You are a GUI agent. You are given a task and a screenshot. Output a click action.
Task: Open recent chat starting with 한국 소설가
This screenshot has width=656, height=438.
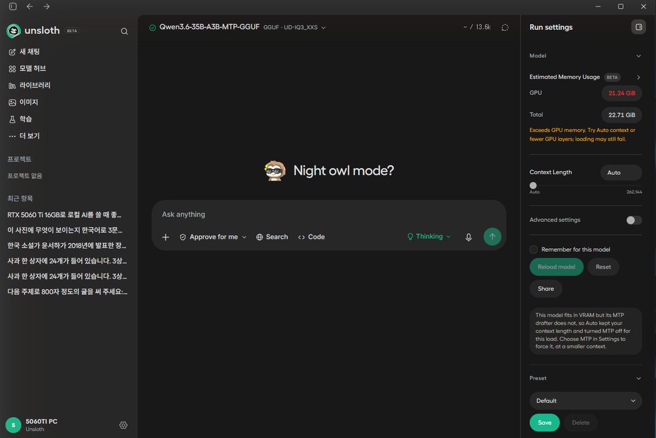click(67, 245)
